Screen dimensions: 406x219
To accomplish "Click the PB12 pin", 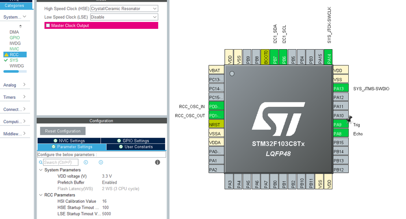I will [341, 169].
